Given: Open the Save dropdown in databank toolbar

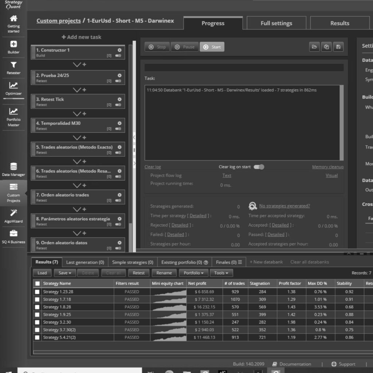Looking at the screenshot, I should (65, 273).
